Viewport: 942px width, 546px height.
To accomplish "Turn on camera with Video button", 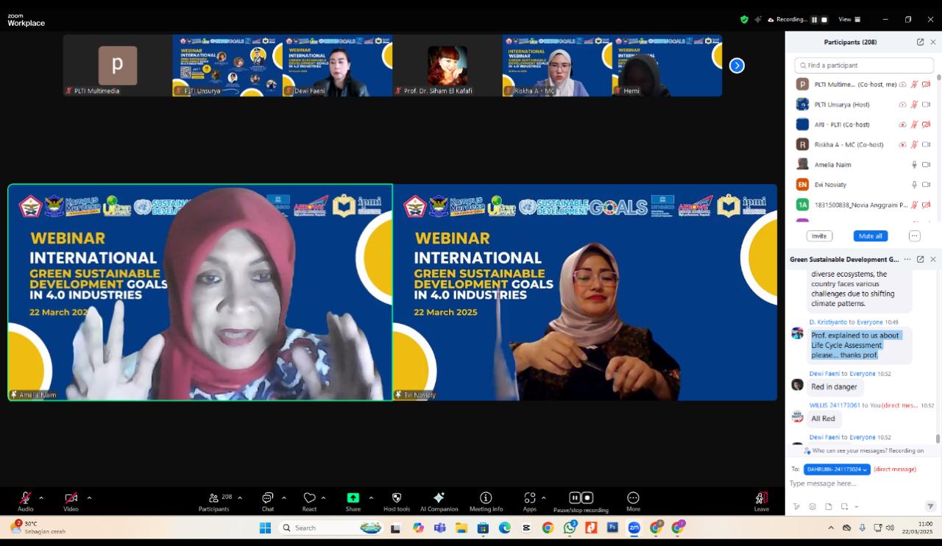I will [71, 498].
